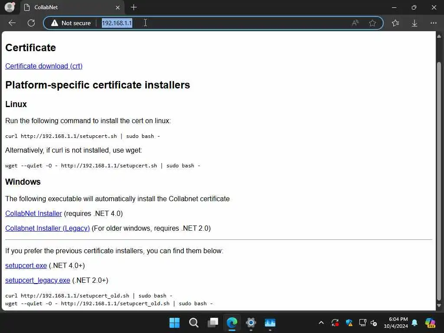Screen dimensions: 444x333
Task: Click the wget --quiet setupcert.sh command text
Action: coord(102,166)
